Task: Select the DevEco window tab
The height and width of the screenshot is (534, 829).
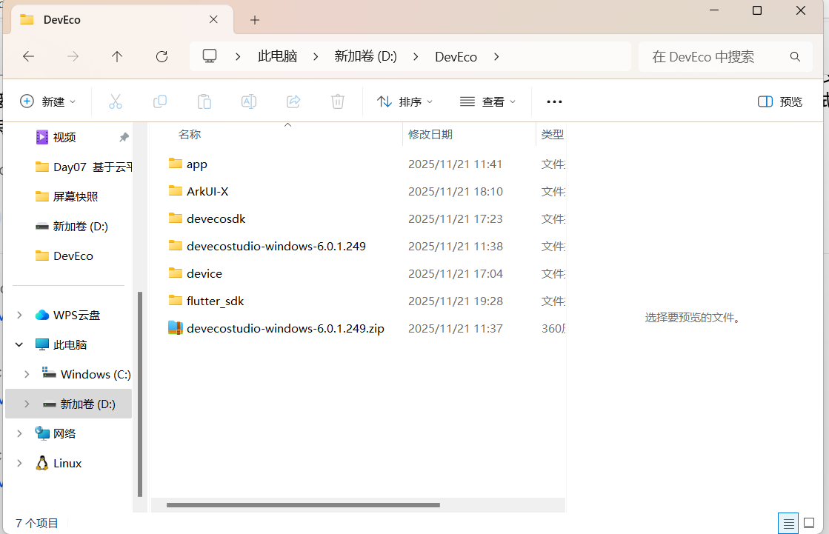Action: (123, 19)
